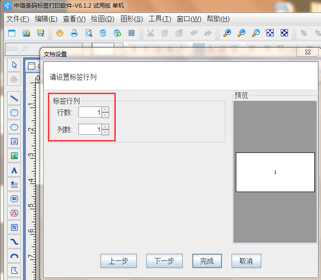Select the rounded rectangle tool
321x280 pixels.
pyautogui.click(x=14, y=113)
